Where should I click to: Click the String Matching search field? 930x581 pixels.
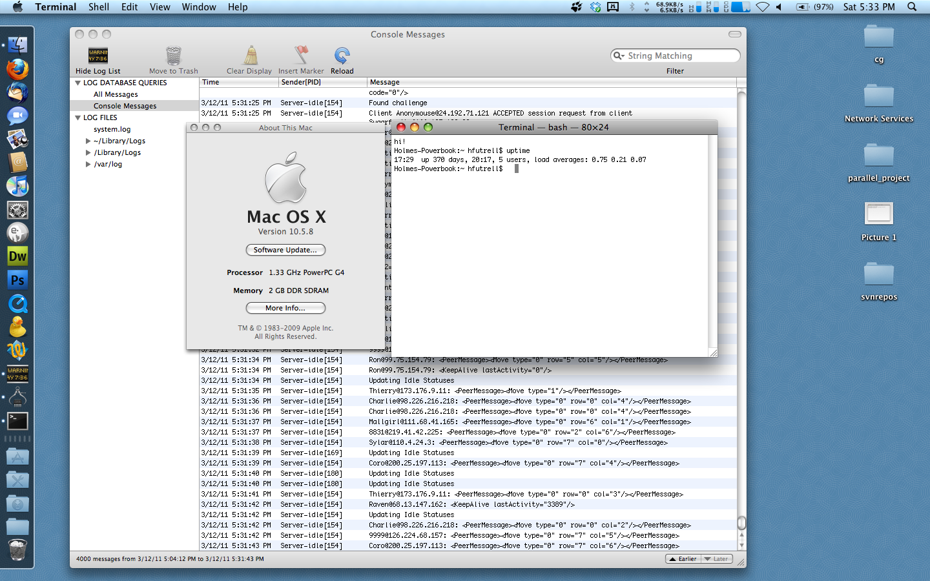676,56
